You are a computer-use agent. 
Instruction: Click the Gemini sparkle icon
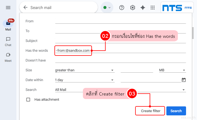pos(143,8)
